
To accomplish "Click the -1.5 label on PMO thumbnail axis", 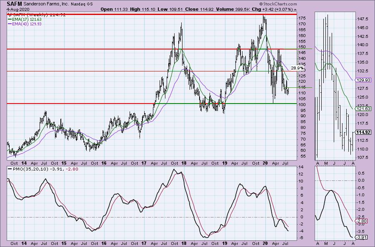I will pyautogui.click(x=361, y=203).
